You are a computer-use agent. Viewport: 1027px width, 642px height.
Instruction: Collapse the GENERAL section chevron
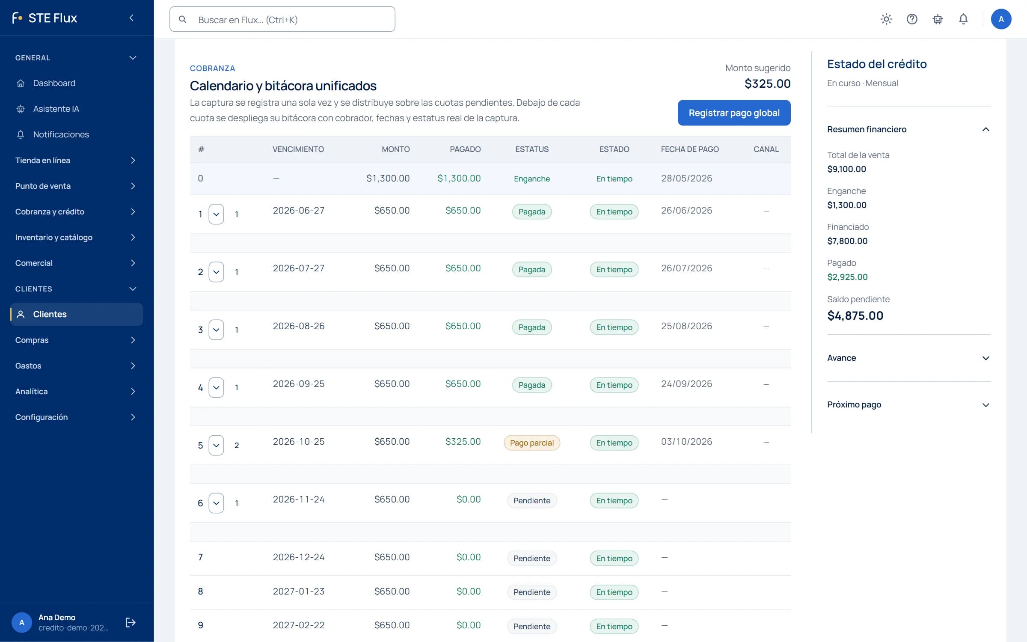click(x=133, y=58)
